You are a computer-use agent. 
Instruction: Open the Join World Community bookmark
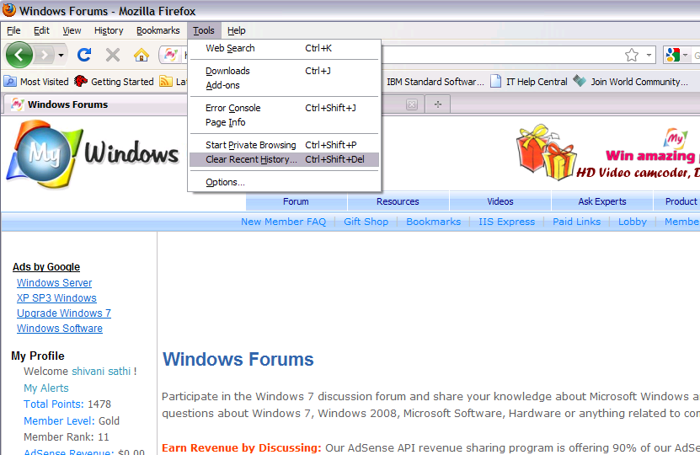[630, 82]
